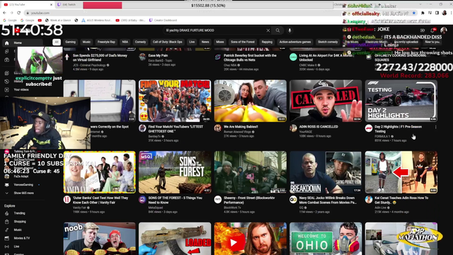453x255 pixels.
Task: Open the 'We Are Making Babies!!' title
Action: click(x=241, y=127)
